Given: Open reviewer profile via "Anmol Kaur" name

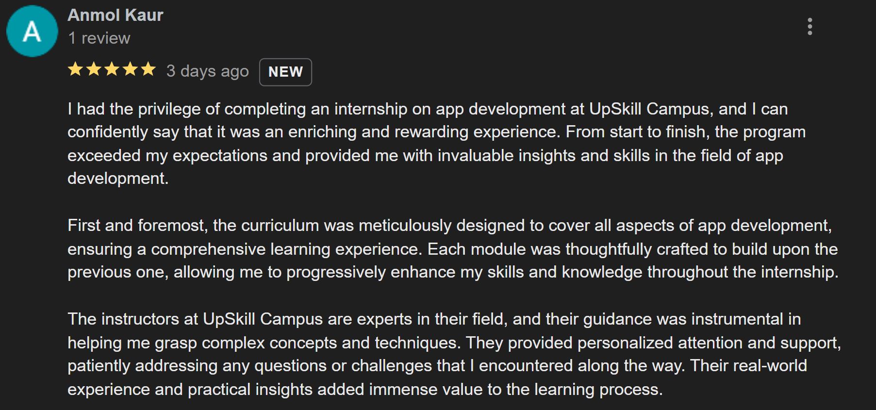Looking at the screenshot, I should coord(116,15).
